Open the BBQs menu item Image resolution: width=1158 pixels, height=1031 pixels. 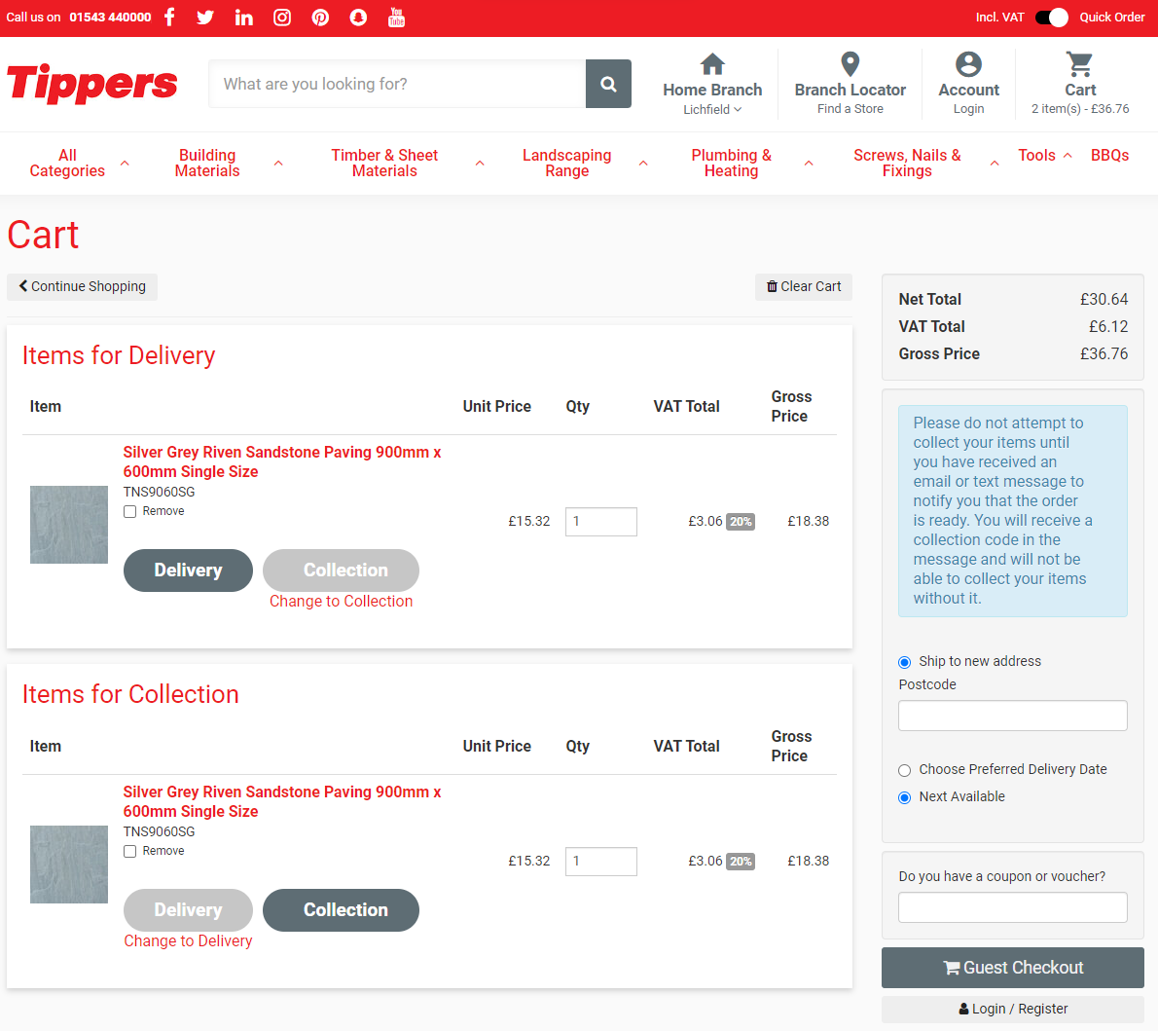click(1110, 155)
